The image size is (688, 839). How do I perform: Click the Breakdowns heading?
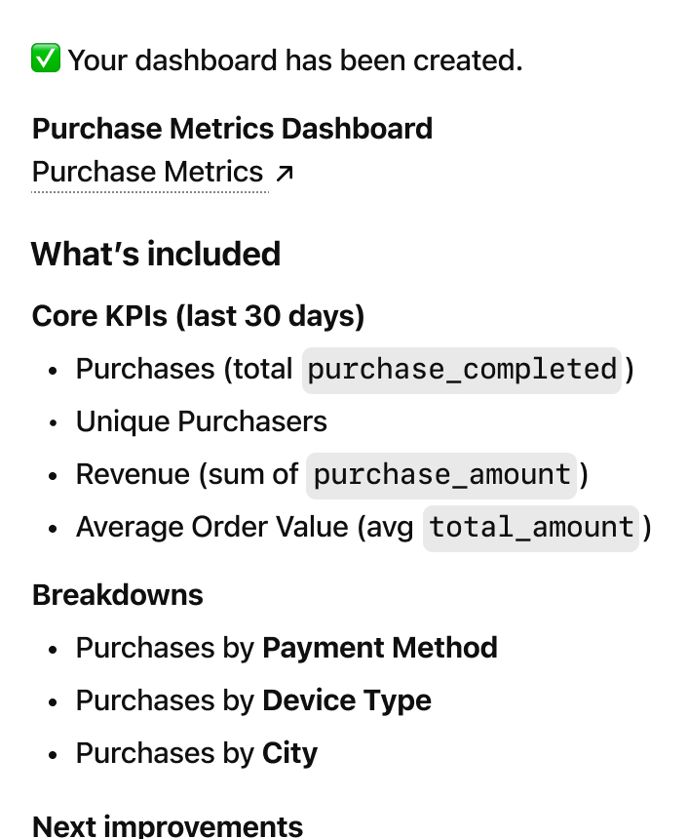coord(118,595)
